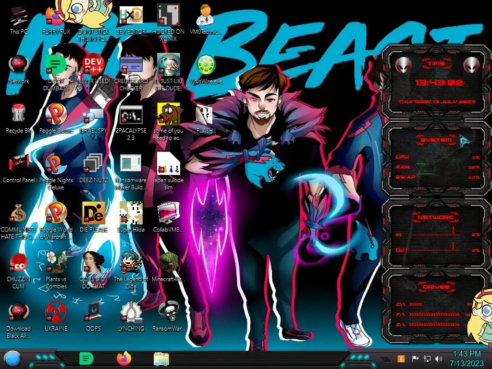Screen dimensions: 492x369
Task: Open the green chat app in the taskbar
Action: pos(86,358)
